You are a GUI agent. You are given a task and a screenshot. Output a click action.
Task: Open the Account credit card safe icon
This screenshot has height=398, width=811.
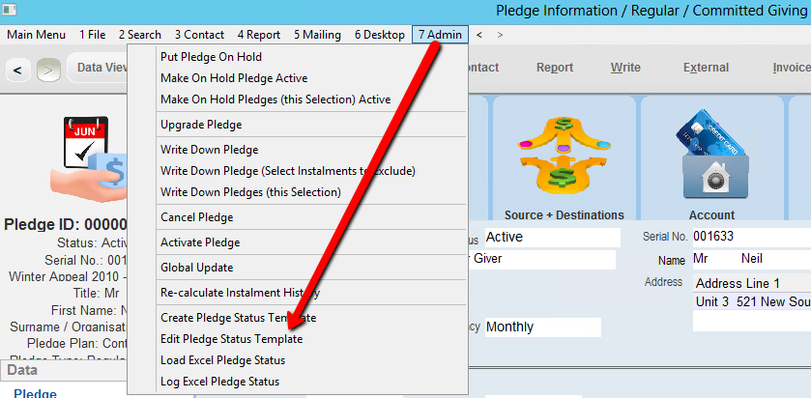[711, 154]
